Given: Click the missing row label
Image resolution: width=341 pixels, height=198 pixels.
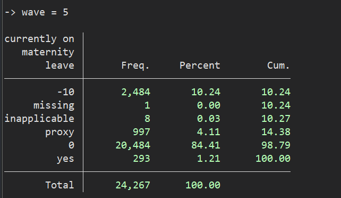Looking at the screenshot, I should pyautogui.click(x=54, y=105).
